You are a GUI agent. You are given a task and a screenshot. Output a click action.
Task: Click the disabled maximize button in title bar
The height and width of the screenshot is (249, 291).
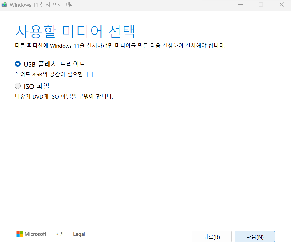pyautogui.click(x=261, y=5)
